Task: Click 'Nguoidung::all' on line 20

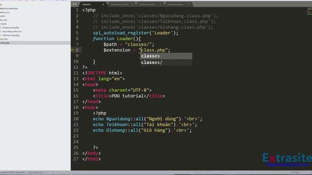Action: 125,119
